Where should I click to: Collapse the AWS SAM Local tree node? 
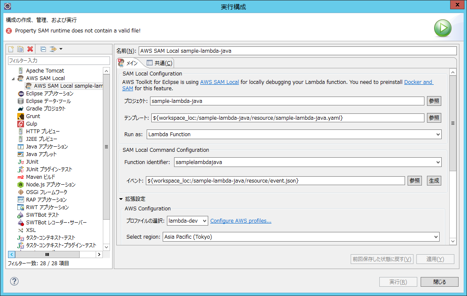[x=13, y=79]
